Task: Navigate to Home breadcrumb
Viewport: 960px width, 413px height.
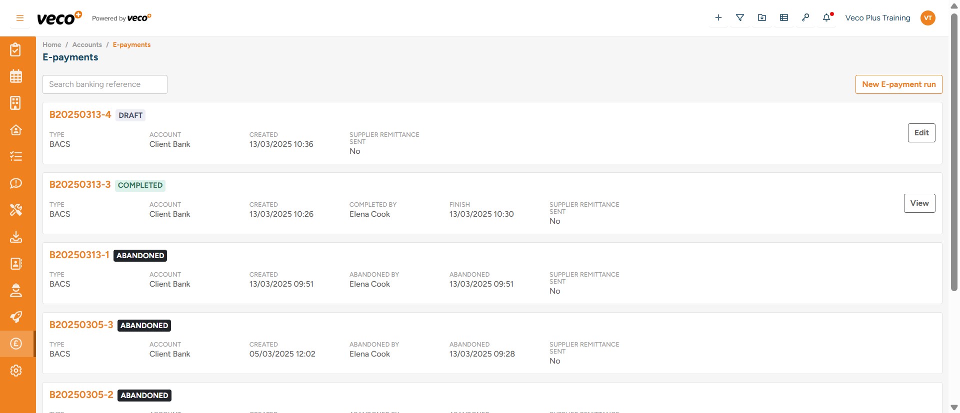Action: pos(51,45)
